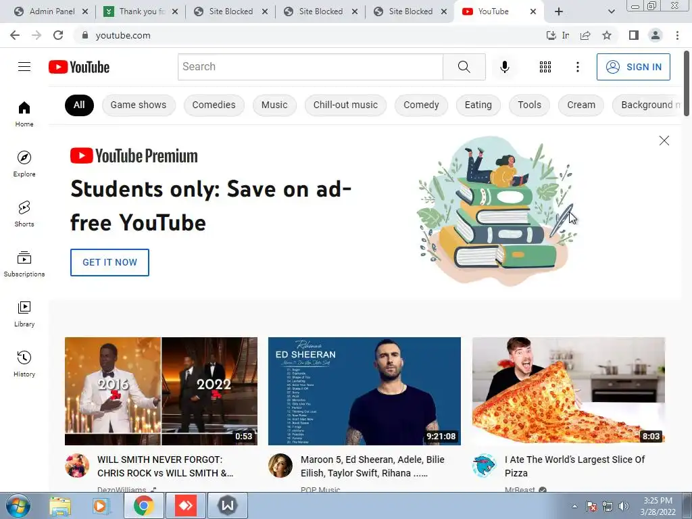The image size is (692, 519).
Task: Select the Comedies filter chip
Action: tap(214, 105)
